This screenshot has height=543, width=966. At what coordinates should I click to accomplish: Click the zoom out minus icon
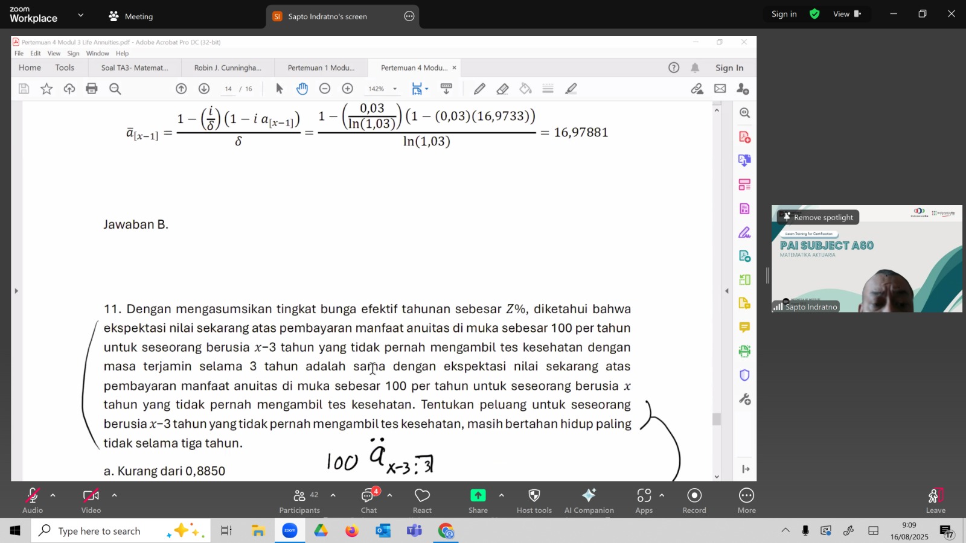click(325, 89)
